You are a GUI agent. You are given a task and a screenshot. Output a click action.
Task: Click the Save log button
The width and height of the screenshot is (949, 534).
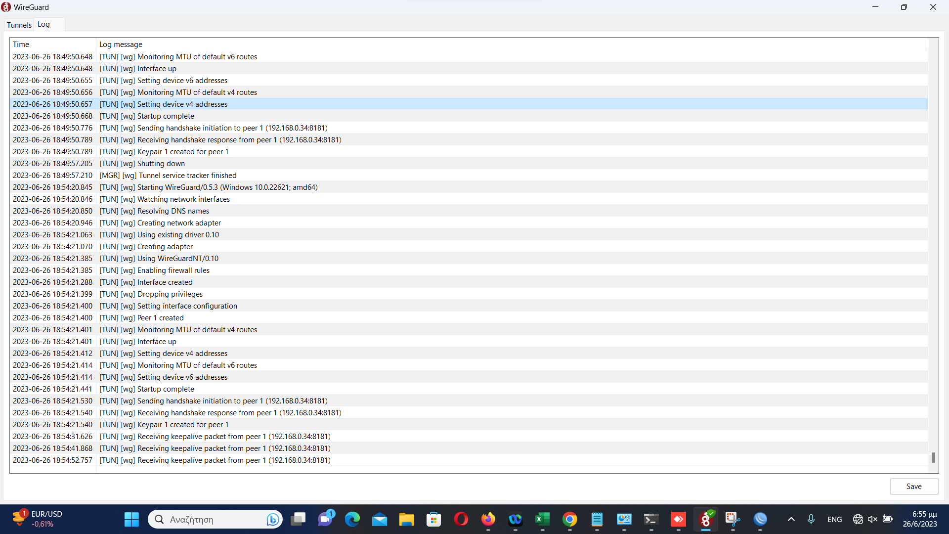(x=913, y=487)
